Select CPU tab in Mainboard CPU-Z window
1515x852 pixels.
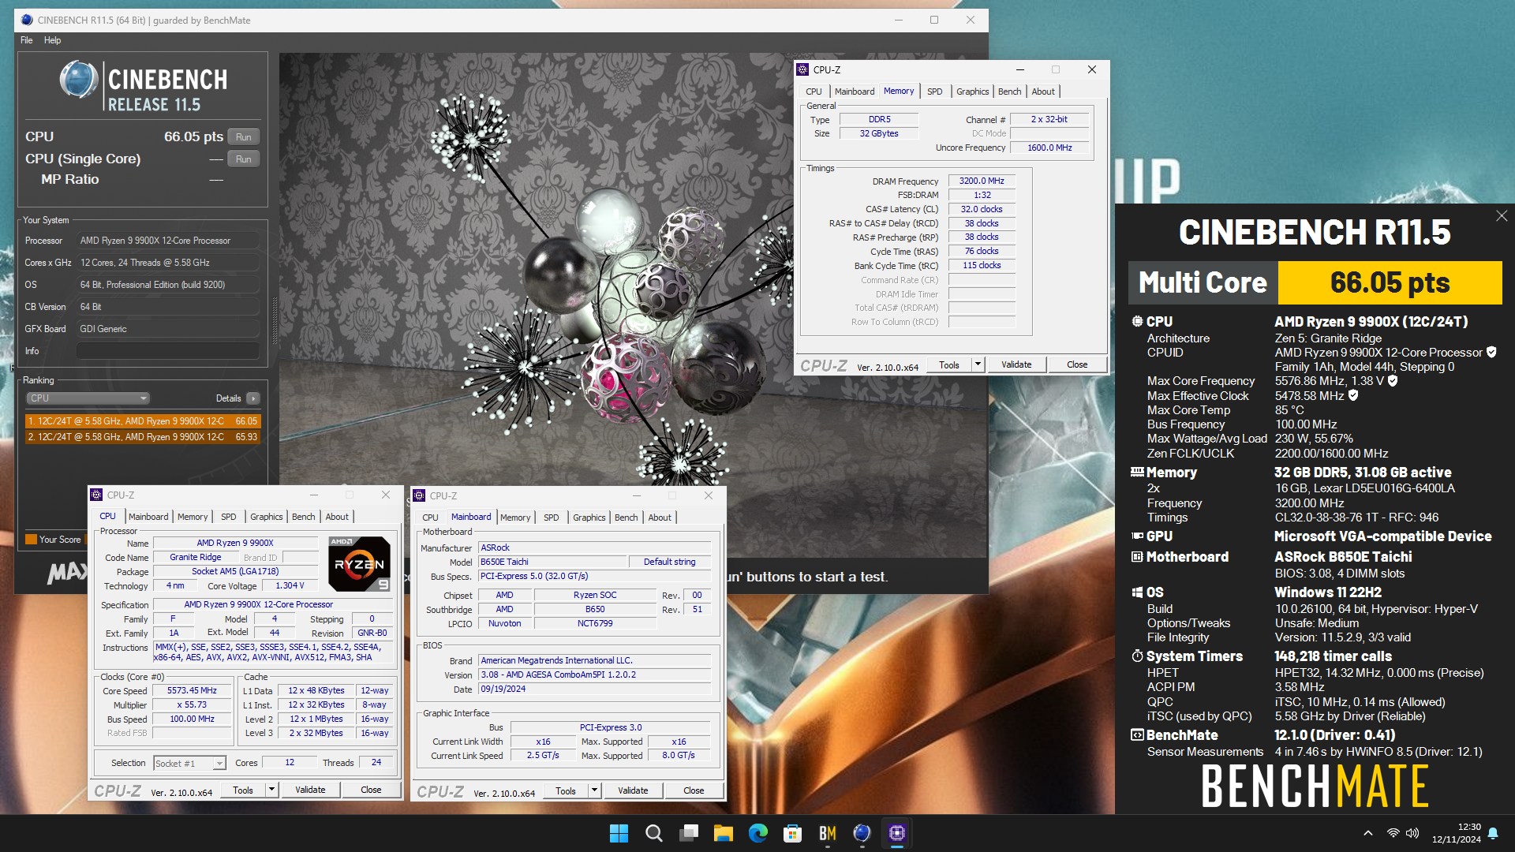(430, 518)
